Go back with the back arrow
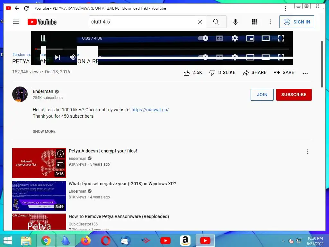Screen dimensions: 329x247 (17, 8)
